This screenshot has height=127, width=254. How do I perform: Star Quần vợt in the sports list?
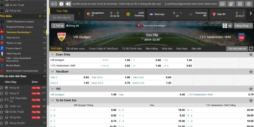click(2, 106)
